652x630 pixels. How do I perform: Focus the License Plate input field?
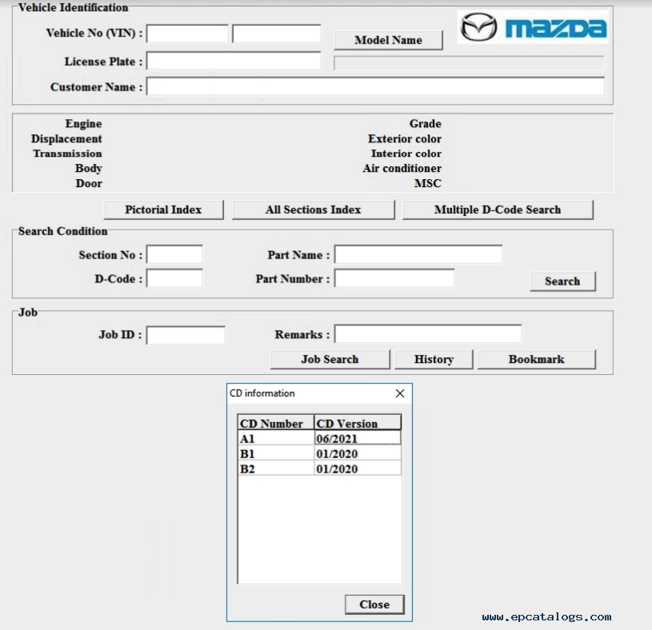[233, 61]
